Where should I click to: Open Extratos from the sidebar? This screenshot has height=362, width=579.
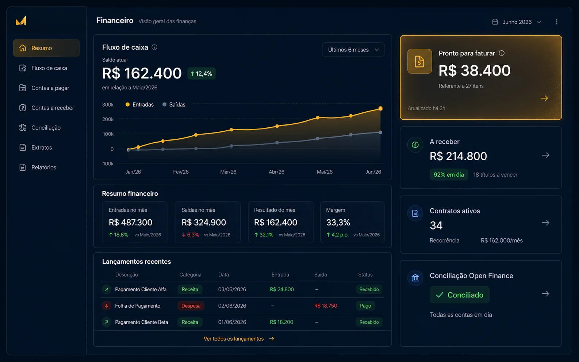(46, 147)
